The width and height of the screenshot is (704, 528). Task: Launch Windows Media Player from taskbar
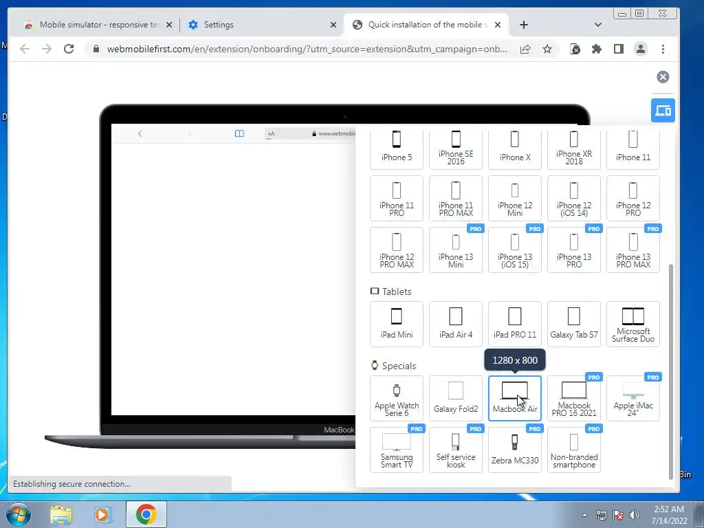click(102, 514)
